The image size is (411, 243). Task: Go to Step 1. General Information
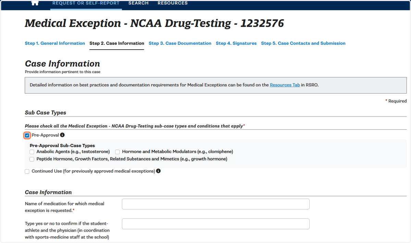55,43
